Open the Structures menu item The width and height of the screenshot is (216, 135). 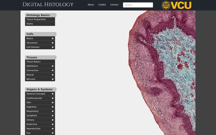(x=40, y=43)
